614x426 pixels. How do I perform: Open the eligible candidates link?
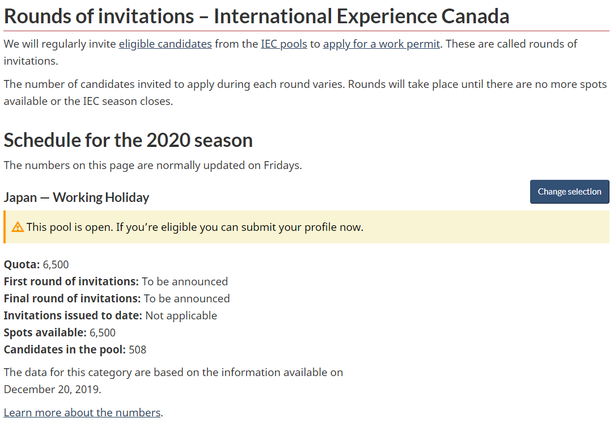pos(165,44)
